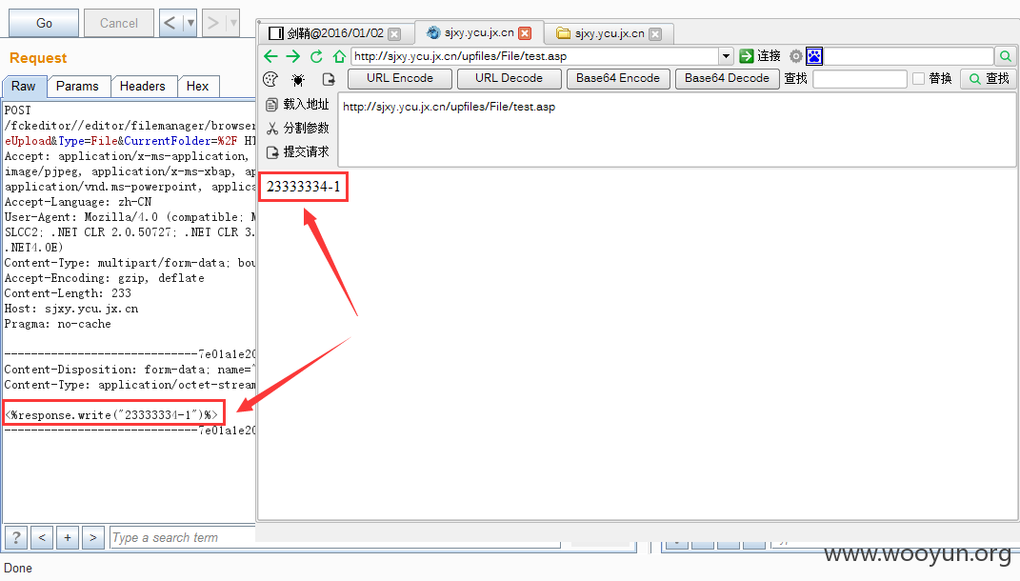Click the 查找 find text input field

860,79
